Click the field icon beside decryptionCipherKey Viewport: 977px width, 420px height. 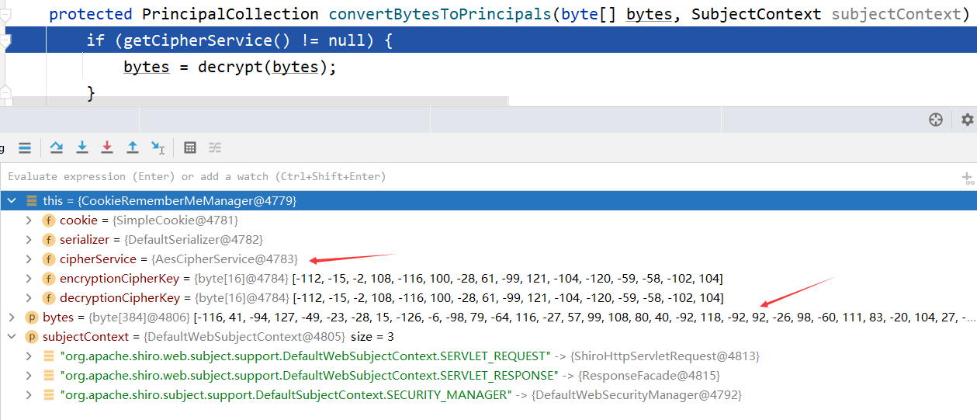click(48, 297)
